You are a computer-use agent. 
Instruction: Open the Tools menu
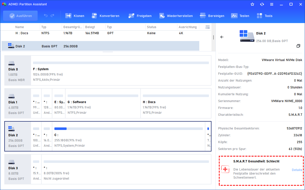point(260,16)
